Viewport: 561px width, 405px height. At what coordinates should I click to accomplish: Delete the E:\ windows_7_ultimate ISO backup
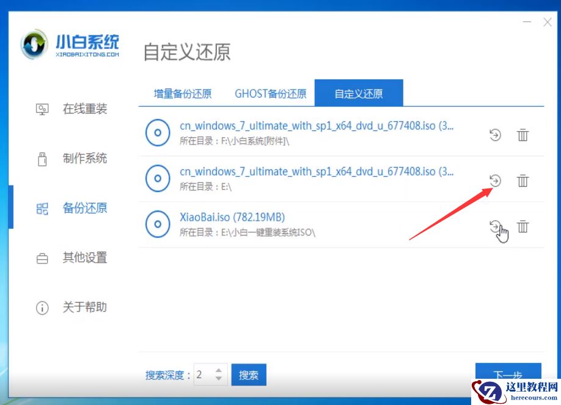pyautogui.click(x=522, y=181)
